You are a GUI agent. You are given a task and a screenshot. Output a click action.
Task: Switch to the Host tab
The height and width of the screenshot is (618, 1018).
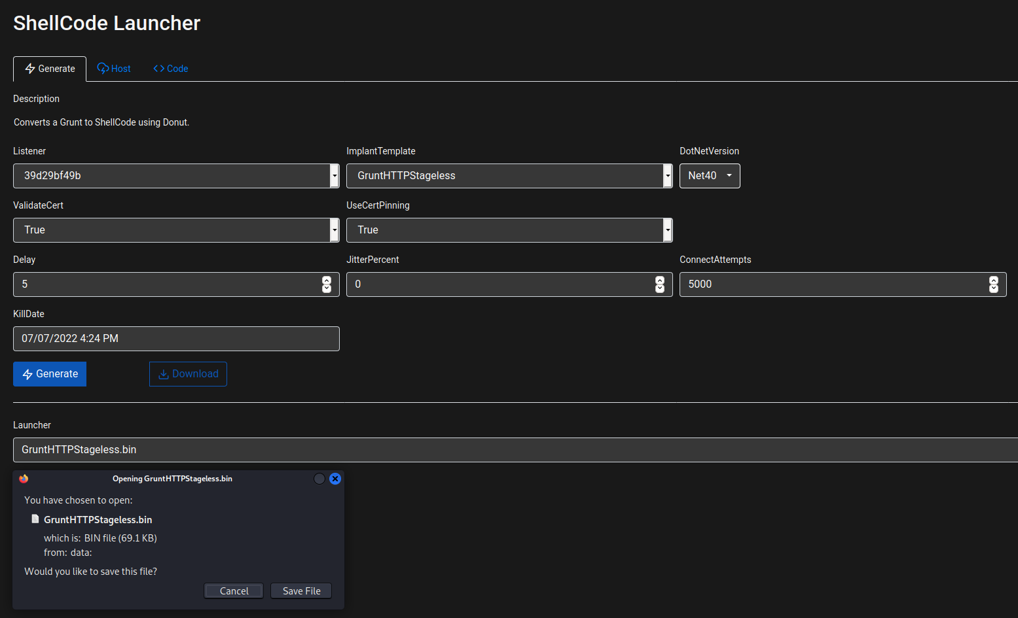114,69
